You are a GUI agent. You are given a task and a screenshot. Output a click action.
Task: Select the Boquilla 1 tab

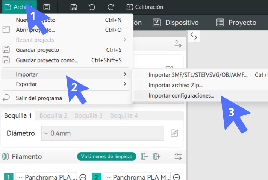click(18, 116)
